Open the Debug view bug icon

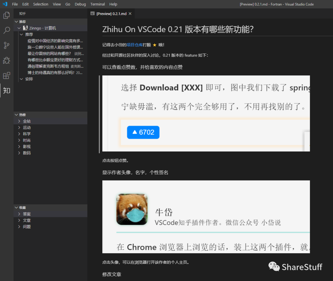tap(6, 61)
